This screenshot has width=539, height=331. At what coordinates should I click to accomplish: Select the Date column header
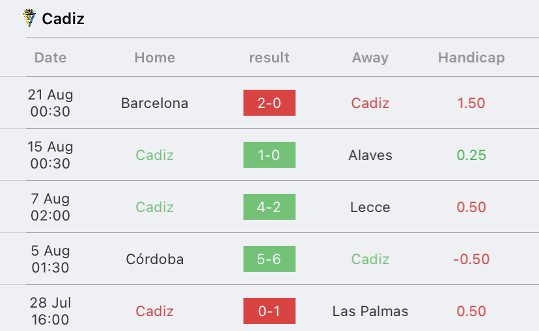pyautogui.click(x=50, y=57)
